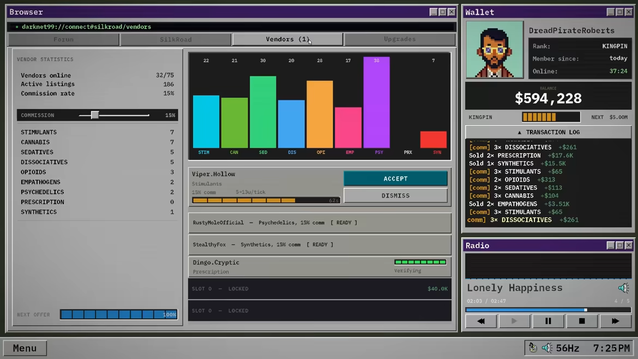The width and height of the screenshot is (638, 359).
Task: Click the Active listings 186 stat
Action: coord(97,84)
